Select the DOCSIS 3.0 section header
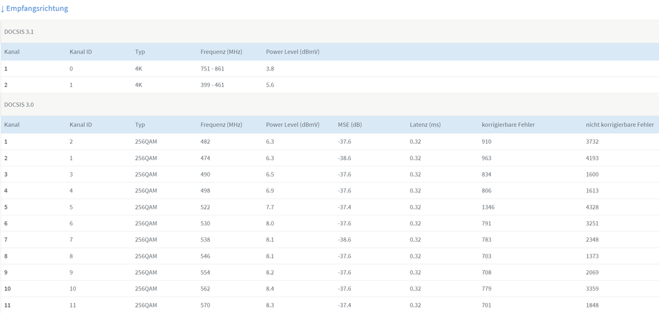Screen dimensions: 659x313 [x=330, y=105]
